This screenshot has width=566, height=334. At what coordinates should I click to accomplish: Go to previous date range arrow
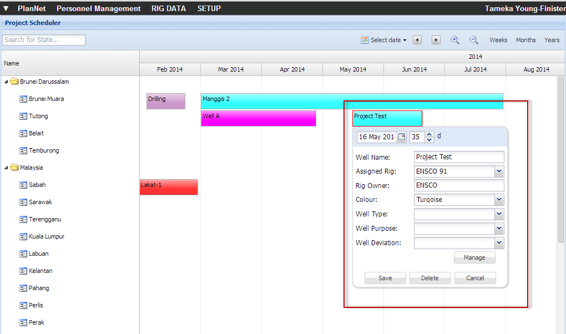[x=417, y=40]
